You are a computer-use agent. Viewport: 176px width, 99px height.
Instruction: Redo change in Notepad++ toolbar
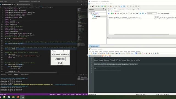pyautogui.click(x=114, y=53)
